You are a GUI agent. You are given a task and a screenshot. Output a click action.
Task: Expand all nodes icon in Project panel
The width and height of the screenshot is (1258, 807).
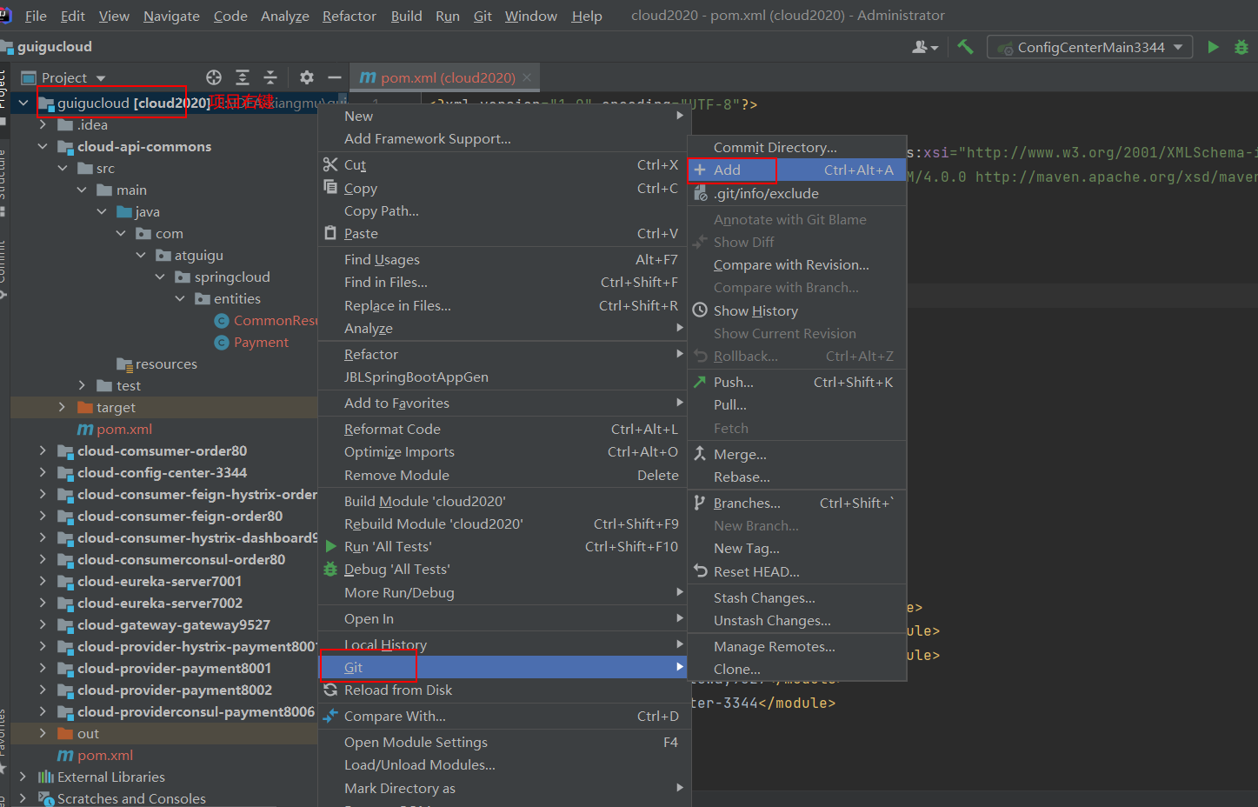[x=243, y=77]
